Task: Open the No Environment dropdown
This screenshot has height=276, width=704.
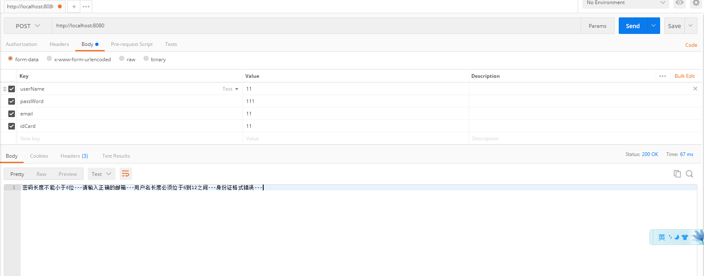Action: (626, 3)
